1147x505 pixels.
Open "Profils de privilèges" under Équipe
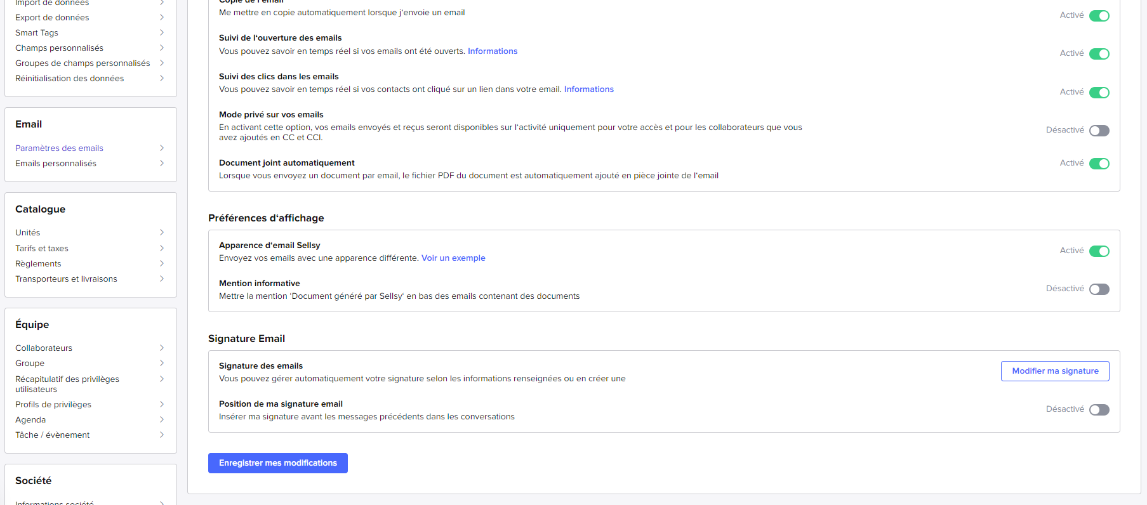[53, 404]
